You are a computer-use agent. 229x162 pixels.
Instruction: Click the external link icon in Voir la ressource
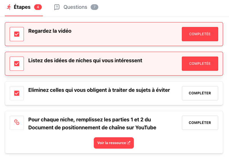click(129, 143)
